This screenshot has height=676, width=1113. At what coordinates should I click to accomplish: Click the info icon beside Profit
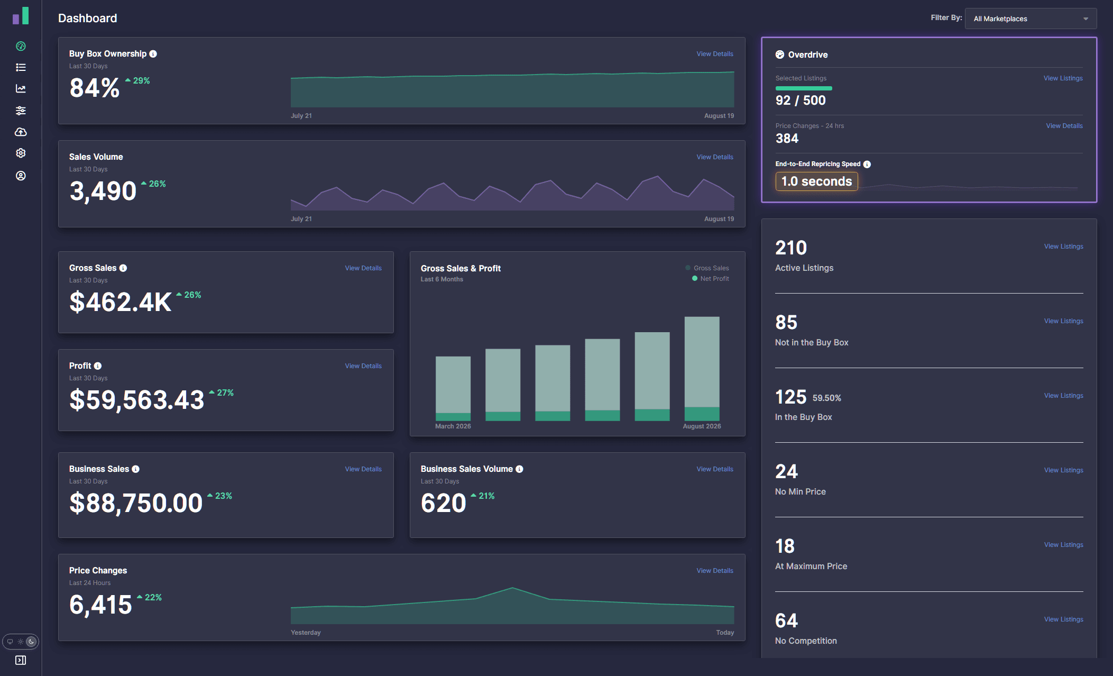click(98, 366)
